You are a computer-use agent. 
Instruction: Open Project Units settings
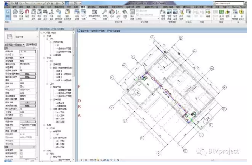tap(46, 14)
